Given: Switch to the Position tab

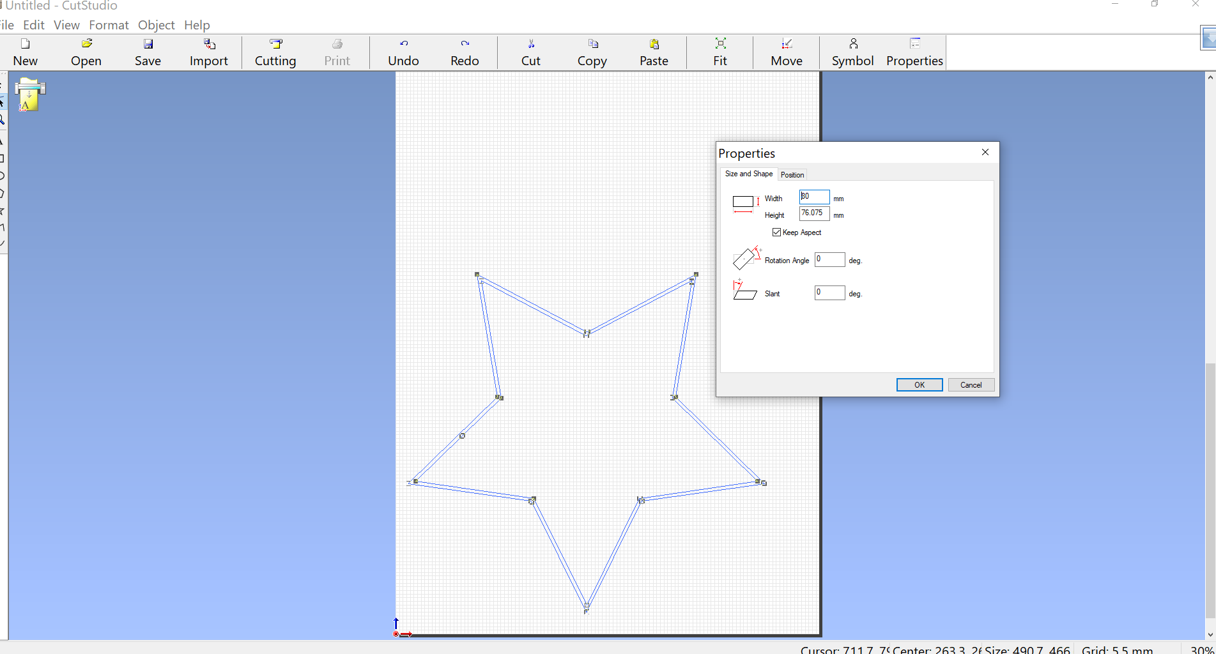Looking at the screenshot, I should coord(792,175).
